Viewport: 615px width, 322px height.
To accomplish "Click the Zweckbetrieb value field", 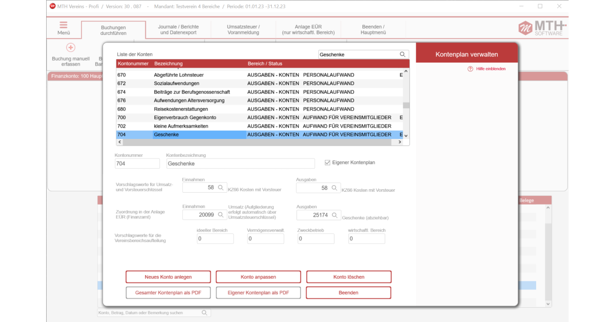I will (316, 239).
